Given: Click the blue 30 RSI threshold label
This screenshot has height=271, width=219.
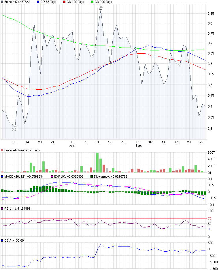Looking at the screenshot, I should tap(210, 229).
